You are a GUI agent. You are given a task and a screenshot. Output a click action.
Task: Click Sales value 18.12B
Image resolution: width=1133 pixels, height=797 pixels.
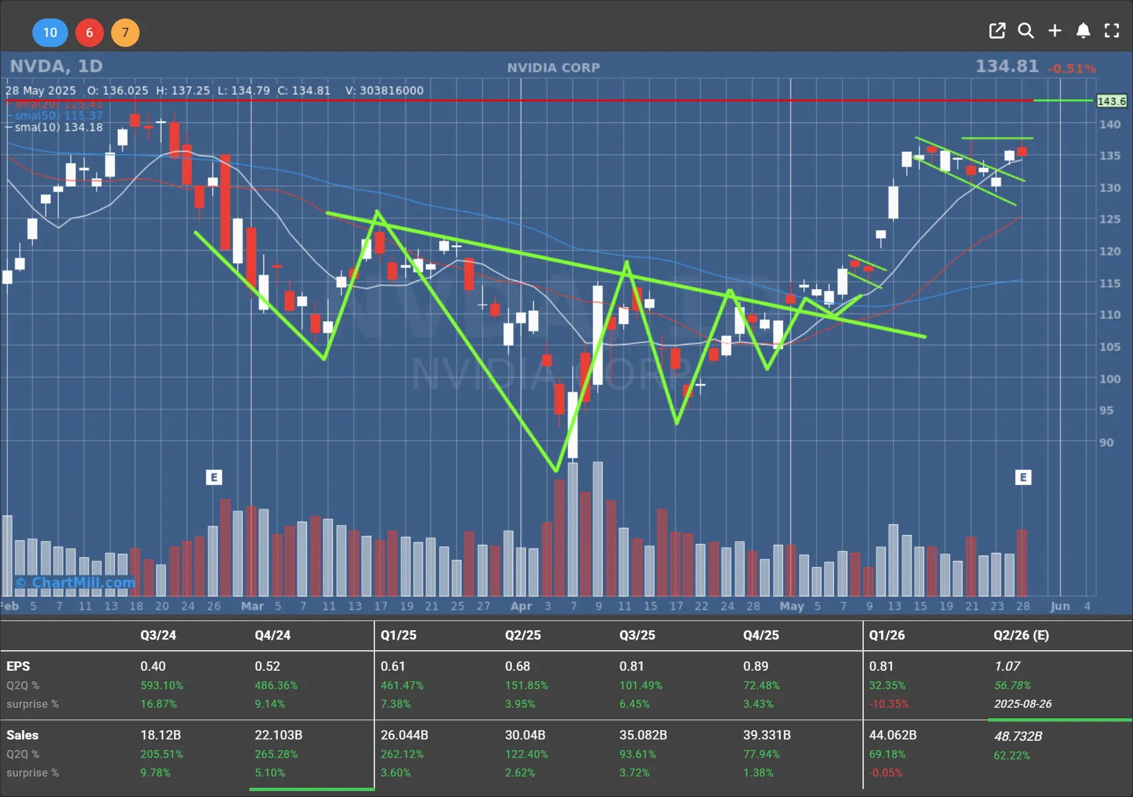[x=160, y=735]
